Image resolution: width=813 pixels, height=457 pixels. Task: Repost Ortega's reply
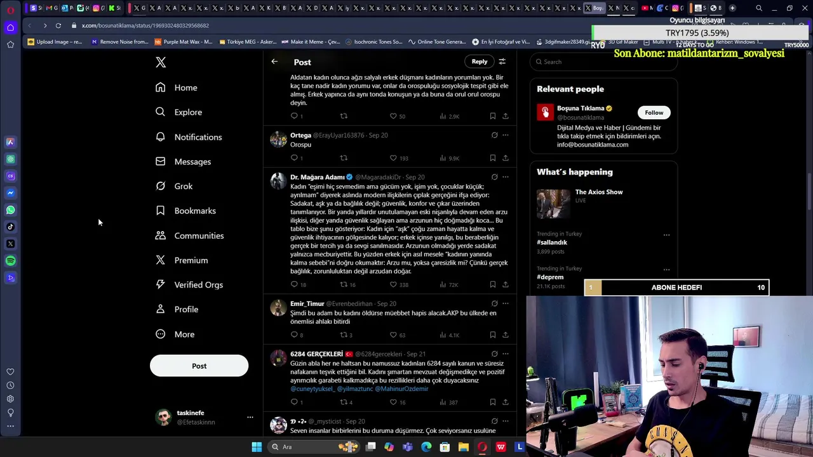click(344, 157)
